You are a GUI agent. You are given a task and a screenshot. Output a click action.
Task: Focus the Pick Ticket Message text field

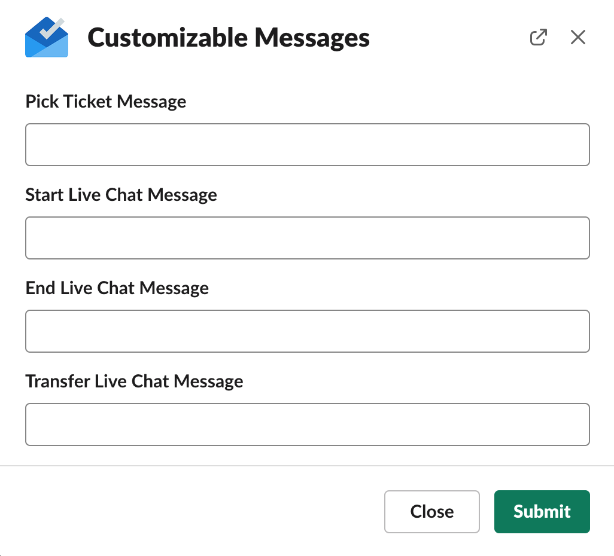(x=308, y=145)
